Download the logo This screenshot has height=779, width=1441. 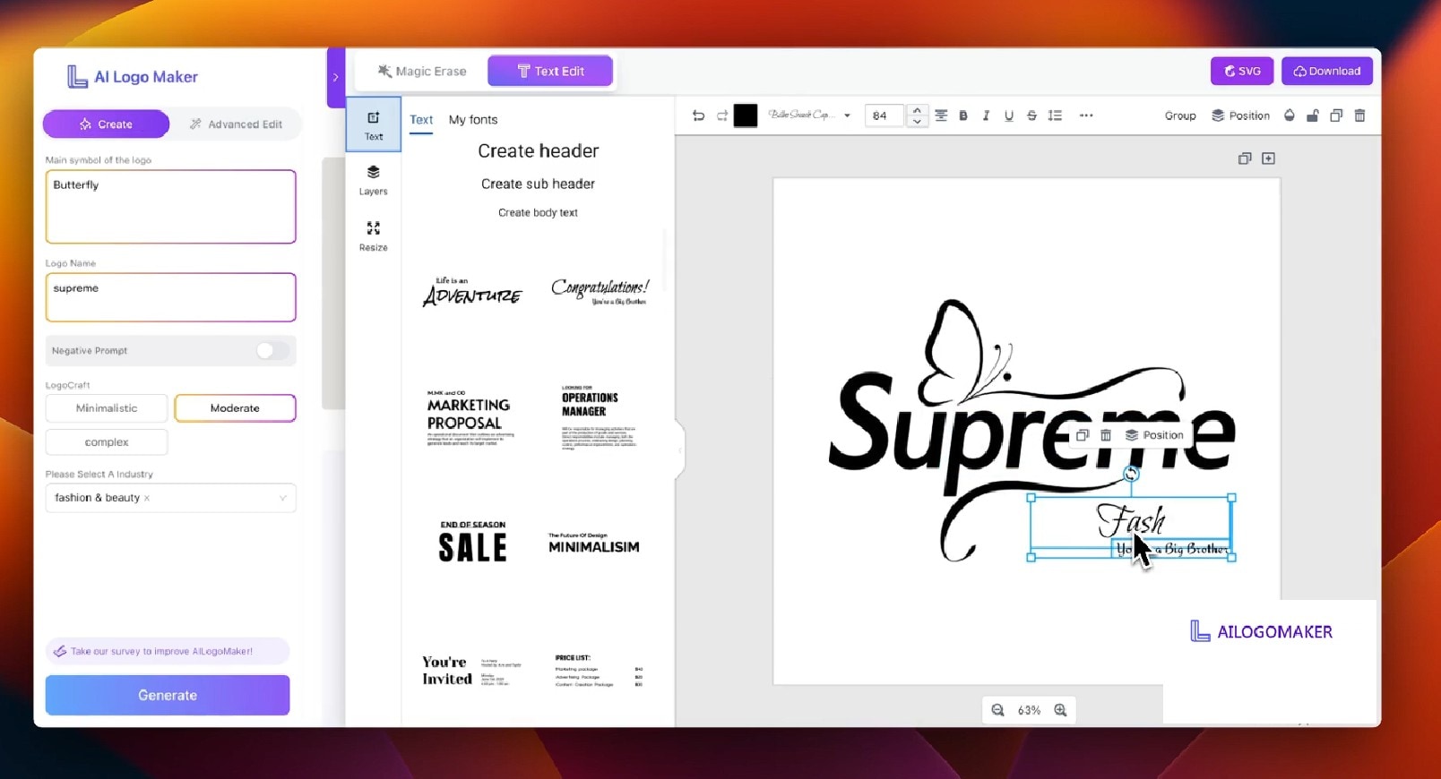pos(1327,72)
